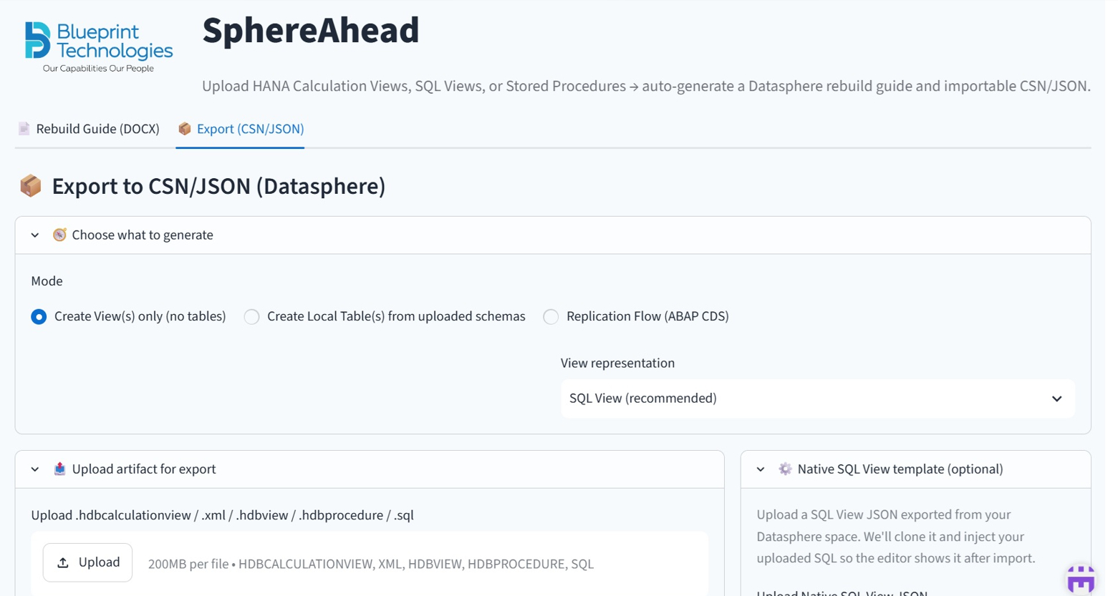Click the View representation label
The height and width of the screenshot is (596, 1118).
point(617,363)
